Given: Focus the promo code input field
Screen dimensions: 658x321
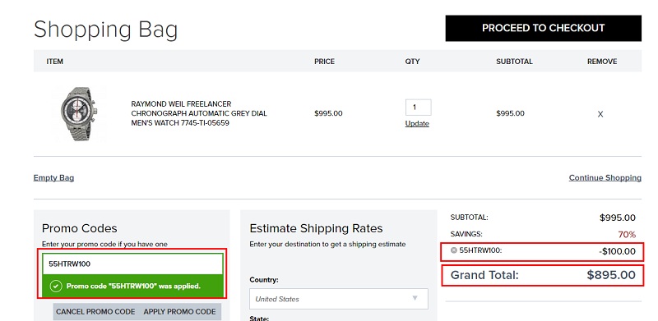Looking at the screenshot, I should click(132, 264).
